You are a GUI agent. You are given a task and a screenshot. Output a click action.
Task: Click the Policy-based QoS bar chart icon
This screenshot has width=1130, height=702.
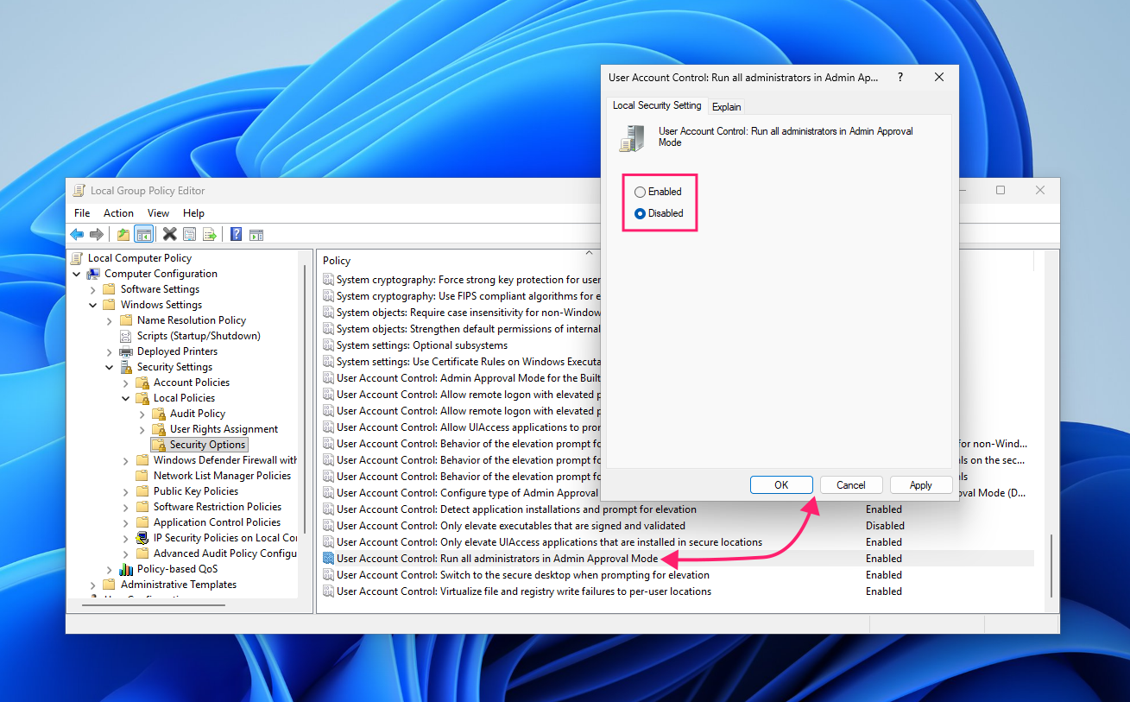[126, 569]
